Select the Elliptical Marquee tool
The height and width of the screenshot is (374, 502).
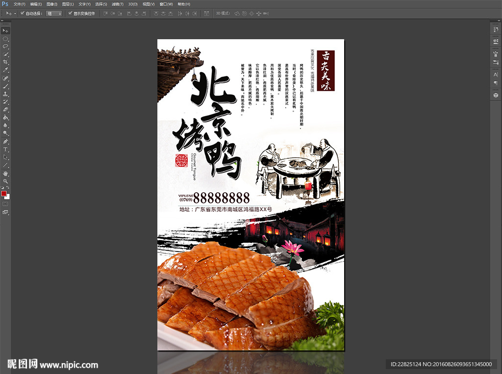pyautogui.click(x=5, y=39)
